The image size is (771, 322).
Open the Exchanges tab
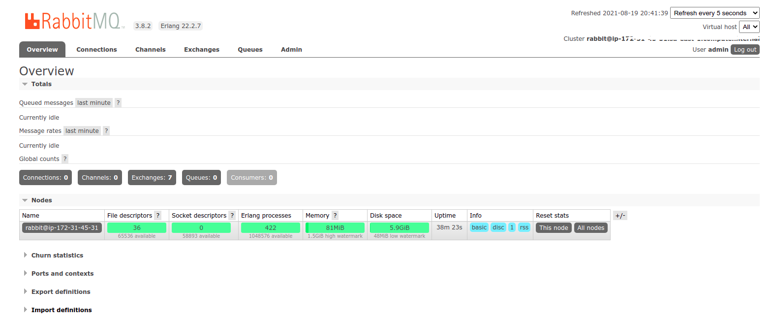pos(202,50)
